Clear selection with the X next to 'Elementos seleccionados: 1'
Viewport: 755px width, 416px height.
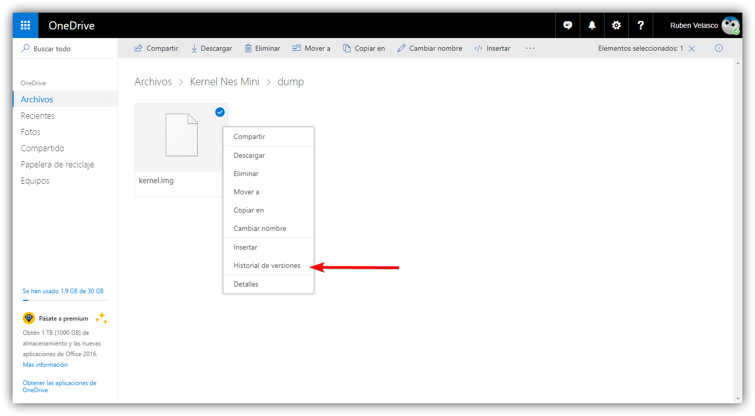pyautogui.click(x=692, y=48)
